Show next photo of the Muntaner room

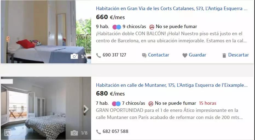pyautogui.click(x=86, y=109)
